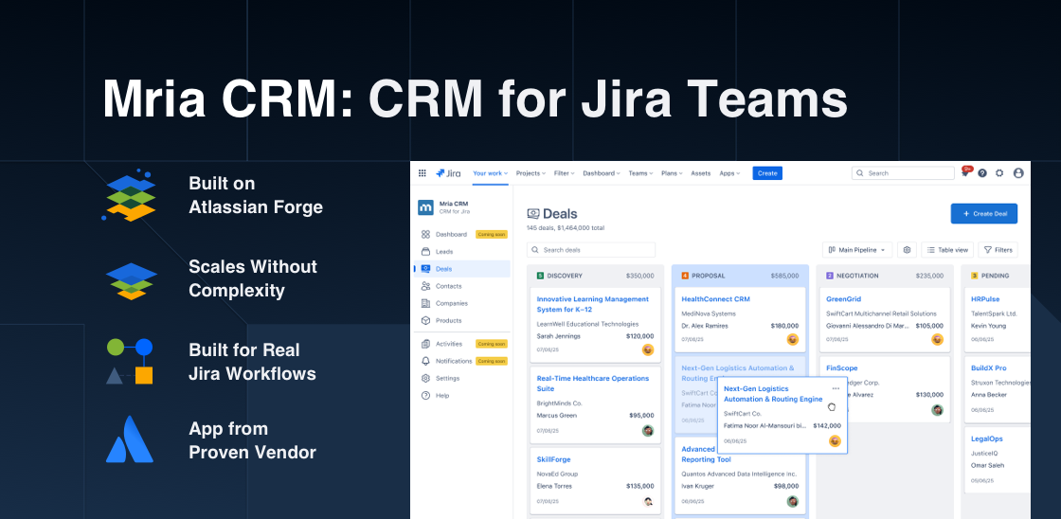Click the Search deals input field

592,250
